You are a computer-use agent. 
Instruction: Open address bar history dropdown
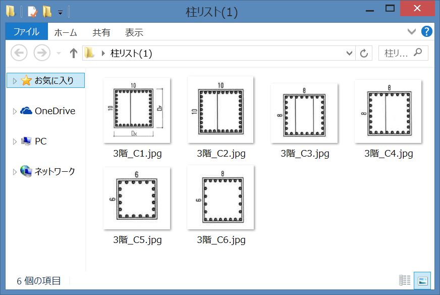point(350,53)
